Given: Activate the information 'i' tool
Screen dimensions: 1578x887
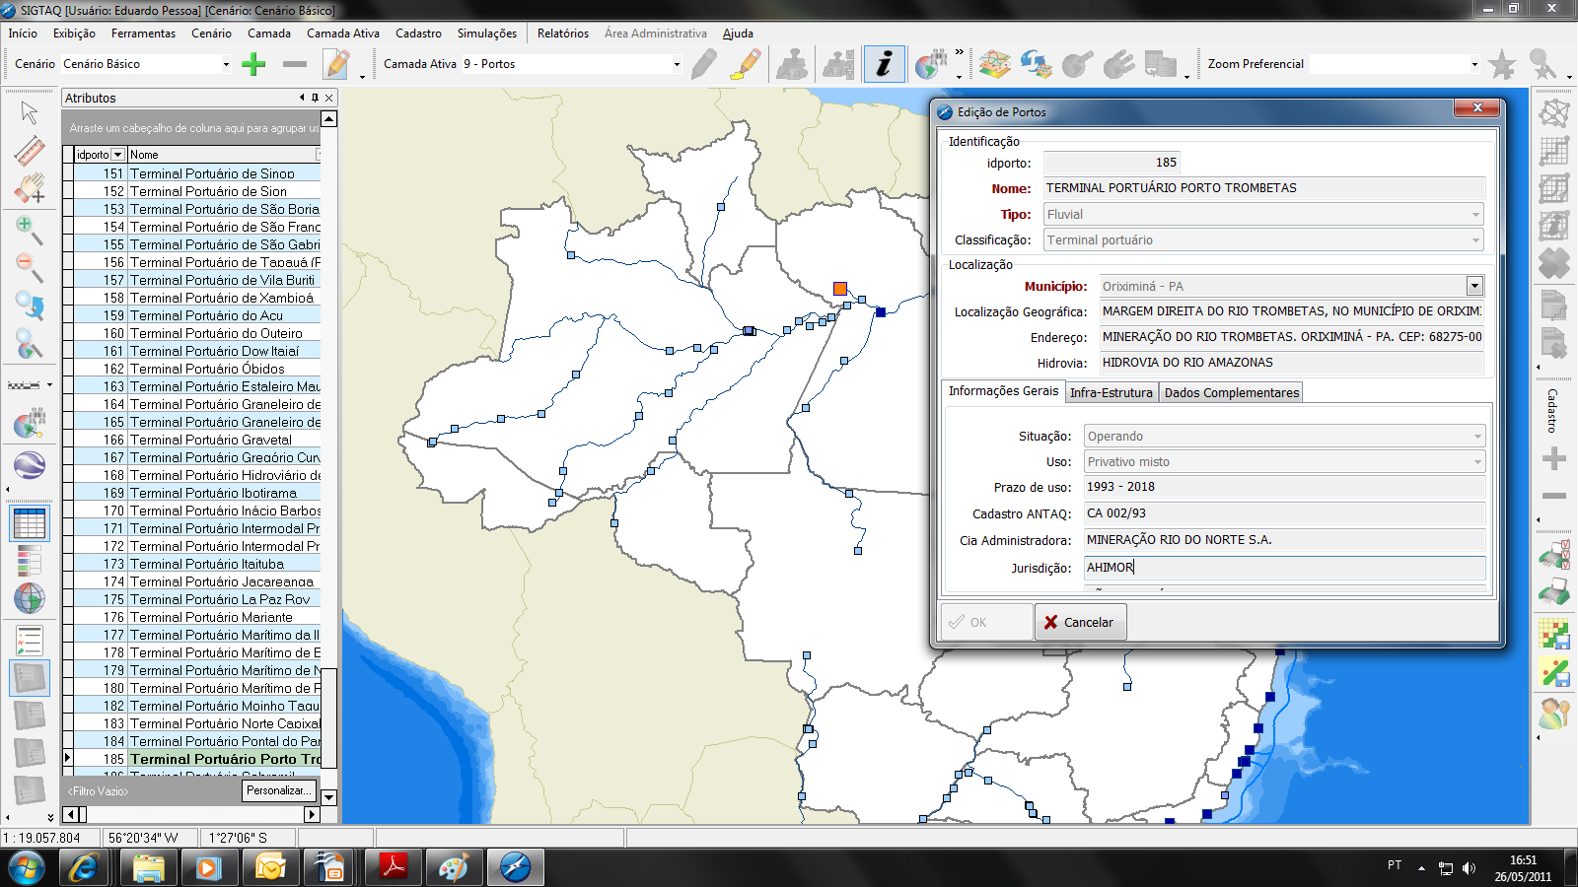Looking at the screenshot, I should (x=885, y=64).
